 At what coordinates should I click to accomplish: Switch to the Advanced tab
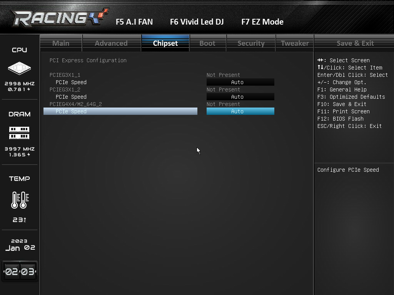111,43
